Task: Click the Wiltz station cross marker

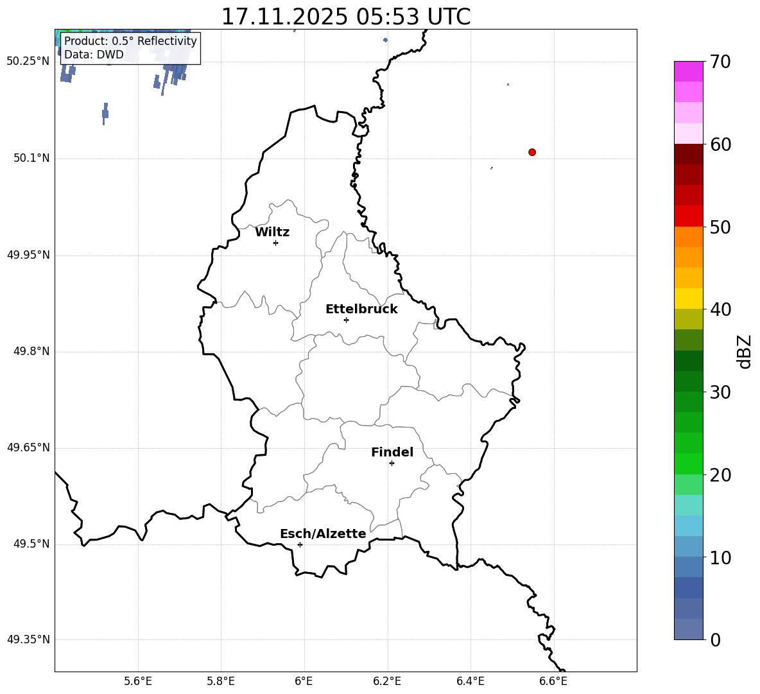Action: pyautogui.click(x=275, y=243)
